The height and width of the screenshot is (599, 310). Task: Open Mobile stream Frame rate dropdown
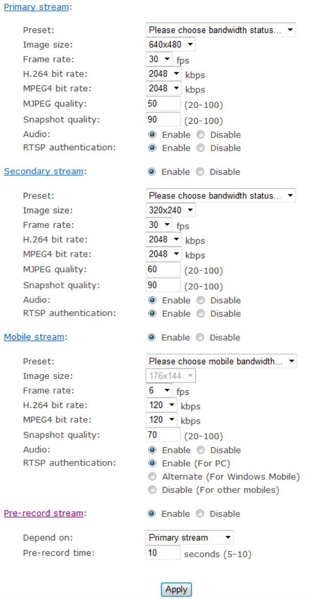(160, 391)
